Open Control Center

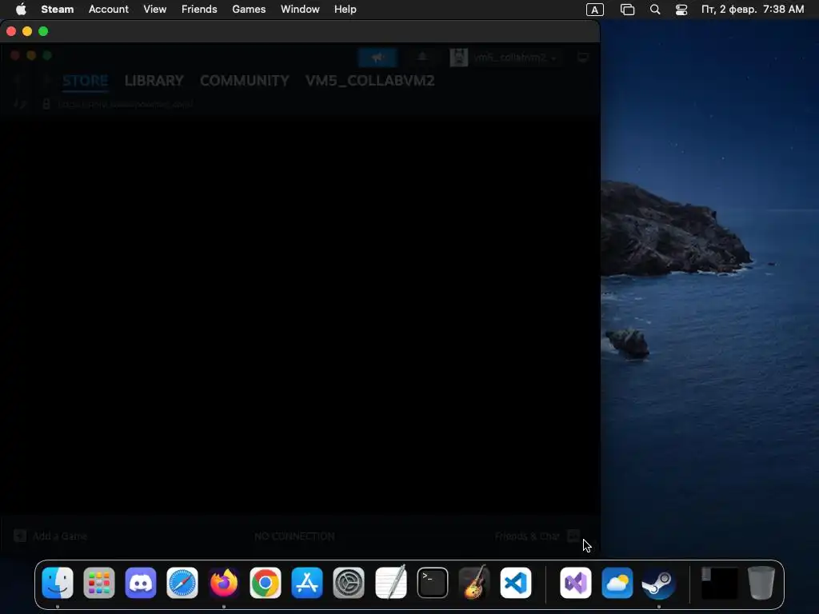[681, 10]
